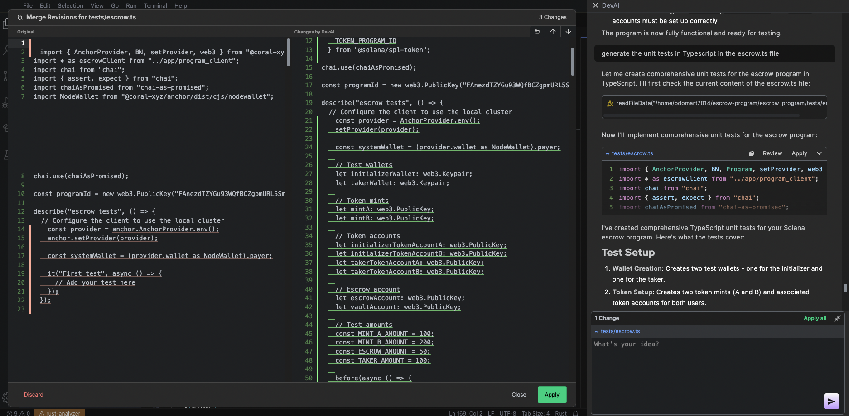The image size is (849, 416).
Task: Click the Original pane vertical scrollbar
Action: [289, 53]
